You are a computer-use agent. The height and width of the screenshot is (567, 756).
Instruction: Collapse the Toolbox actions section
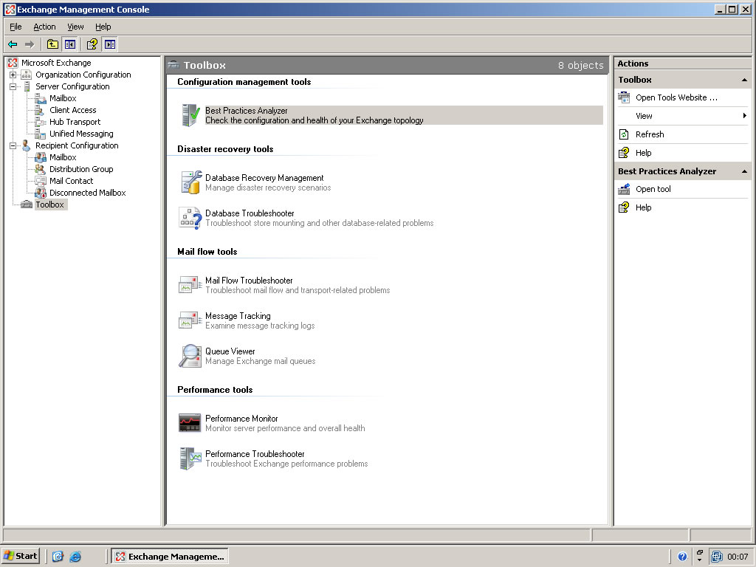(x=744, y=80)
